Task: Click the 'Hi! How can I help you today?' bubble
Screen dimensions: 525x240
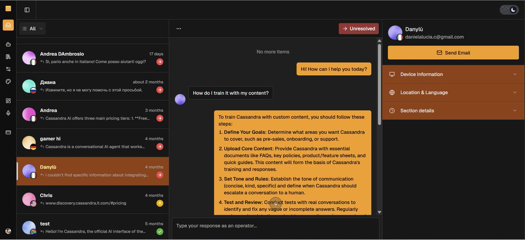Action: [334, 69]
